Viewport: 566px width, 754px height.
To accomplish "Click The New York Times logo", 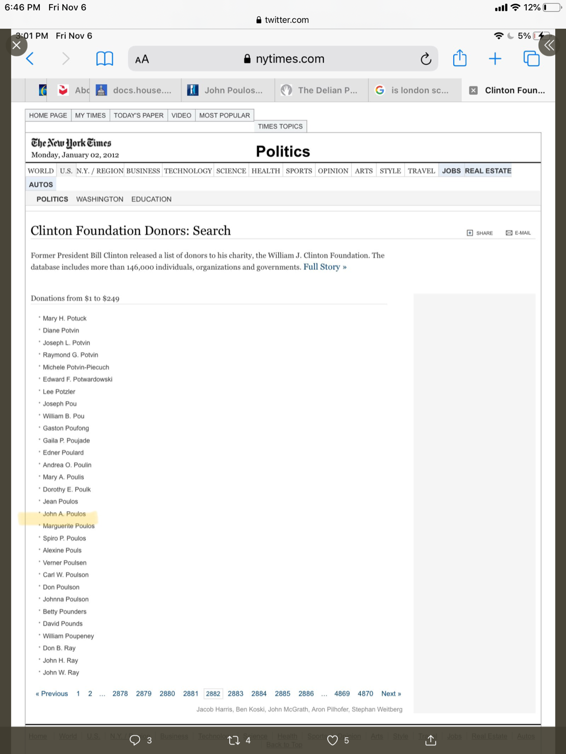I will coord(71,143).
